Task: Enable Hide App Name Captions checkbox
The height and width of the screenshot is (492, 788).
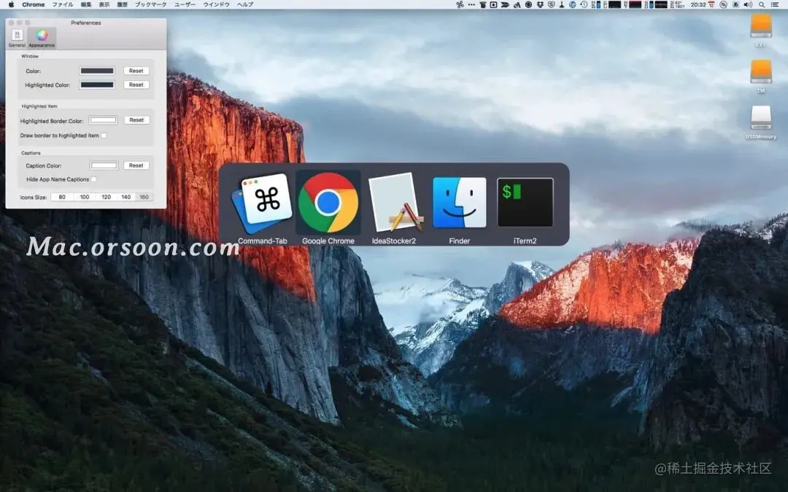Action: [93, 179]
